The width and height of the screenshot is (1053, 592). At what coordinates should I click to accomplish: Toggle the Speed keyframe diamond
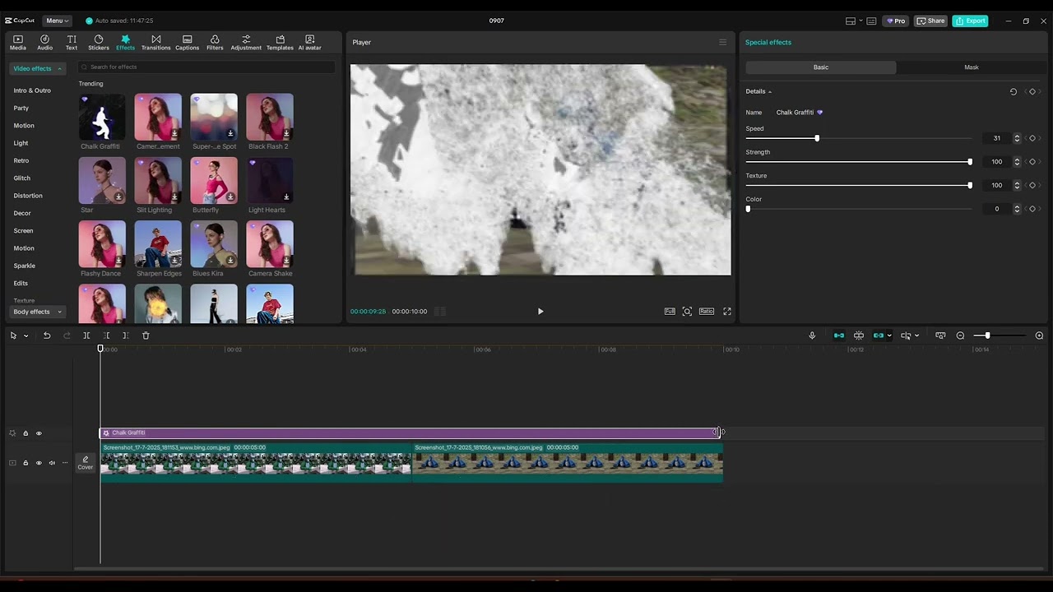pos(1032,138)
